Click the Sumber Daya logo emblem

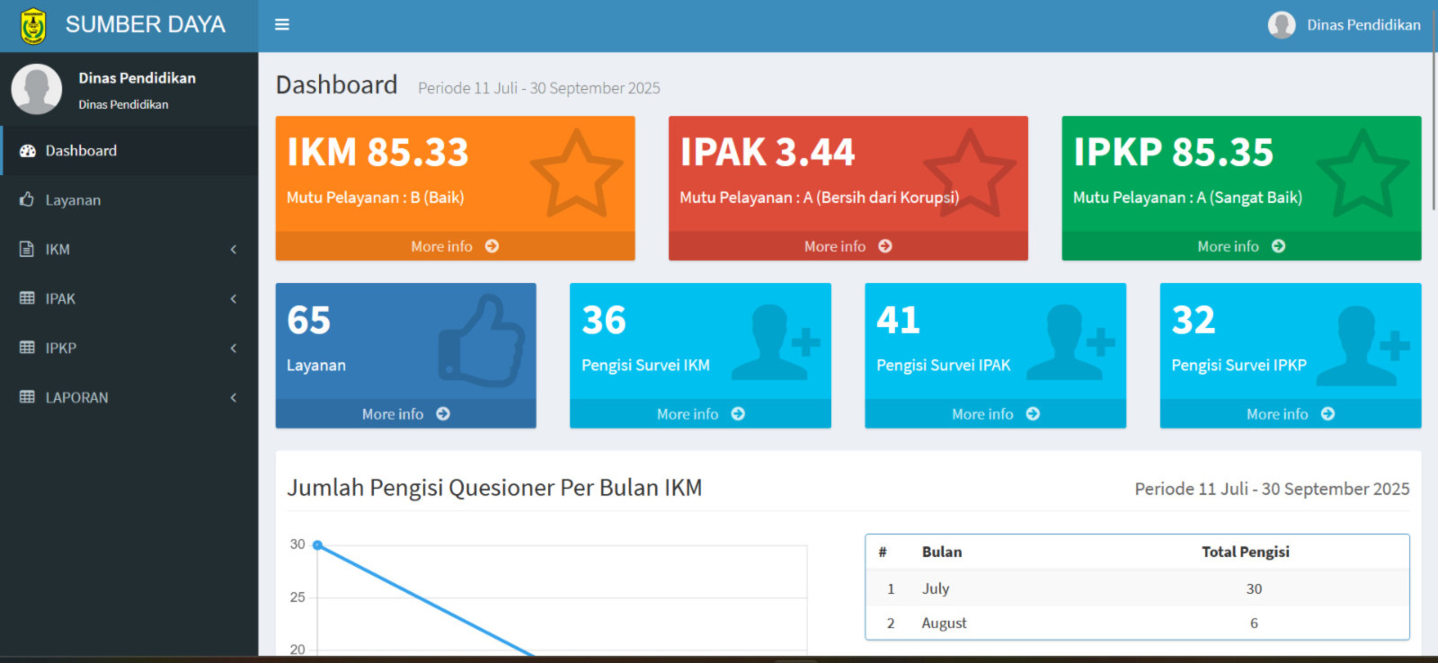[x=33, y=25]
